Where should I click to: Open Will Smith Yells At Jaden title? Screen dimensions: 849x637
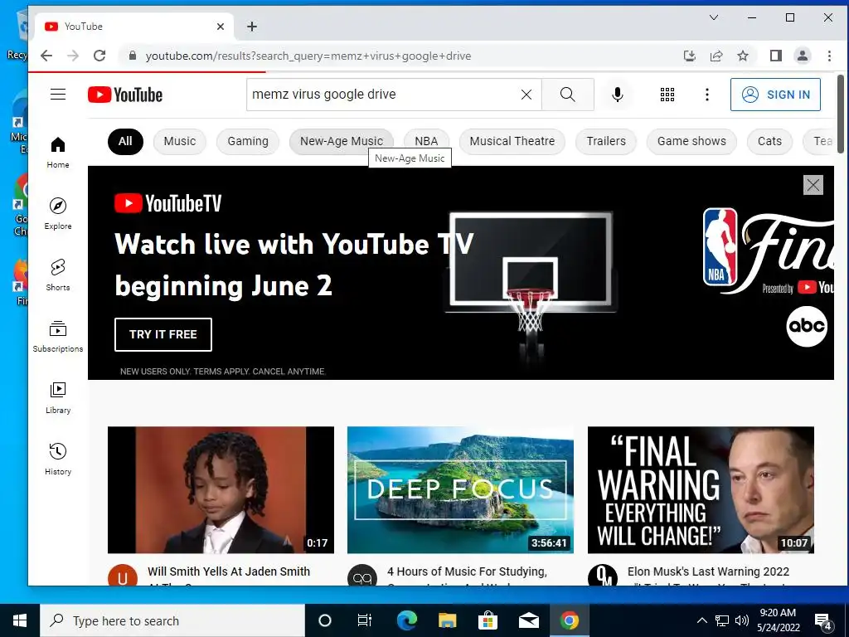229,572
